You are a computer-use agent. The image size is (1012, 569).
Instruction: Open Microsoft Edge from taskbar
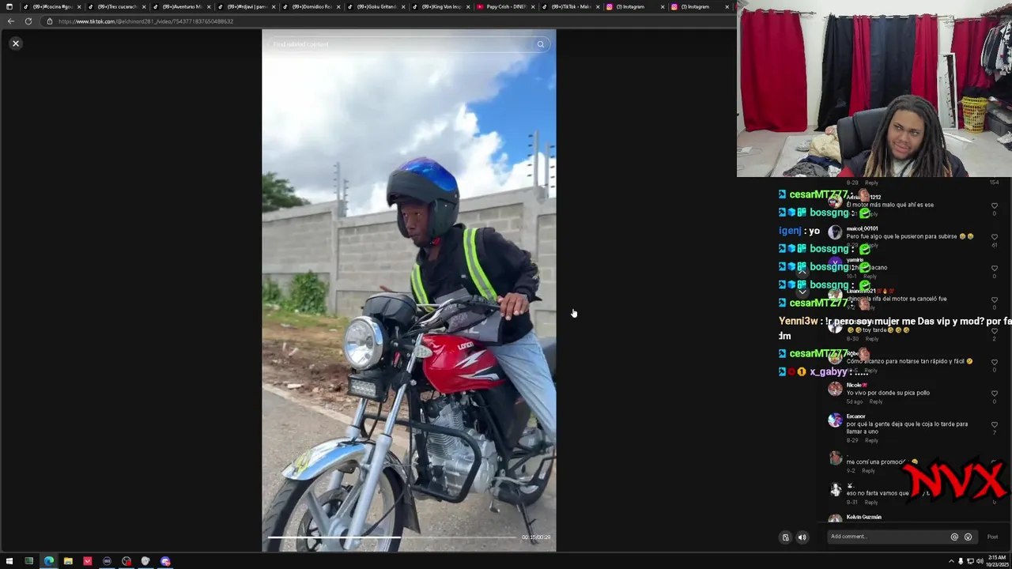click(48, 561)
